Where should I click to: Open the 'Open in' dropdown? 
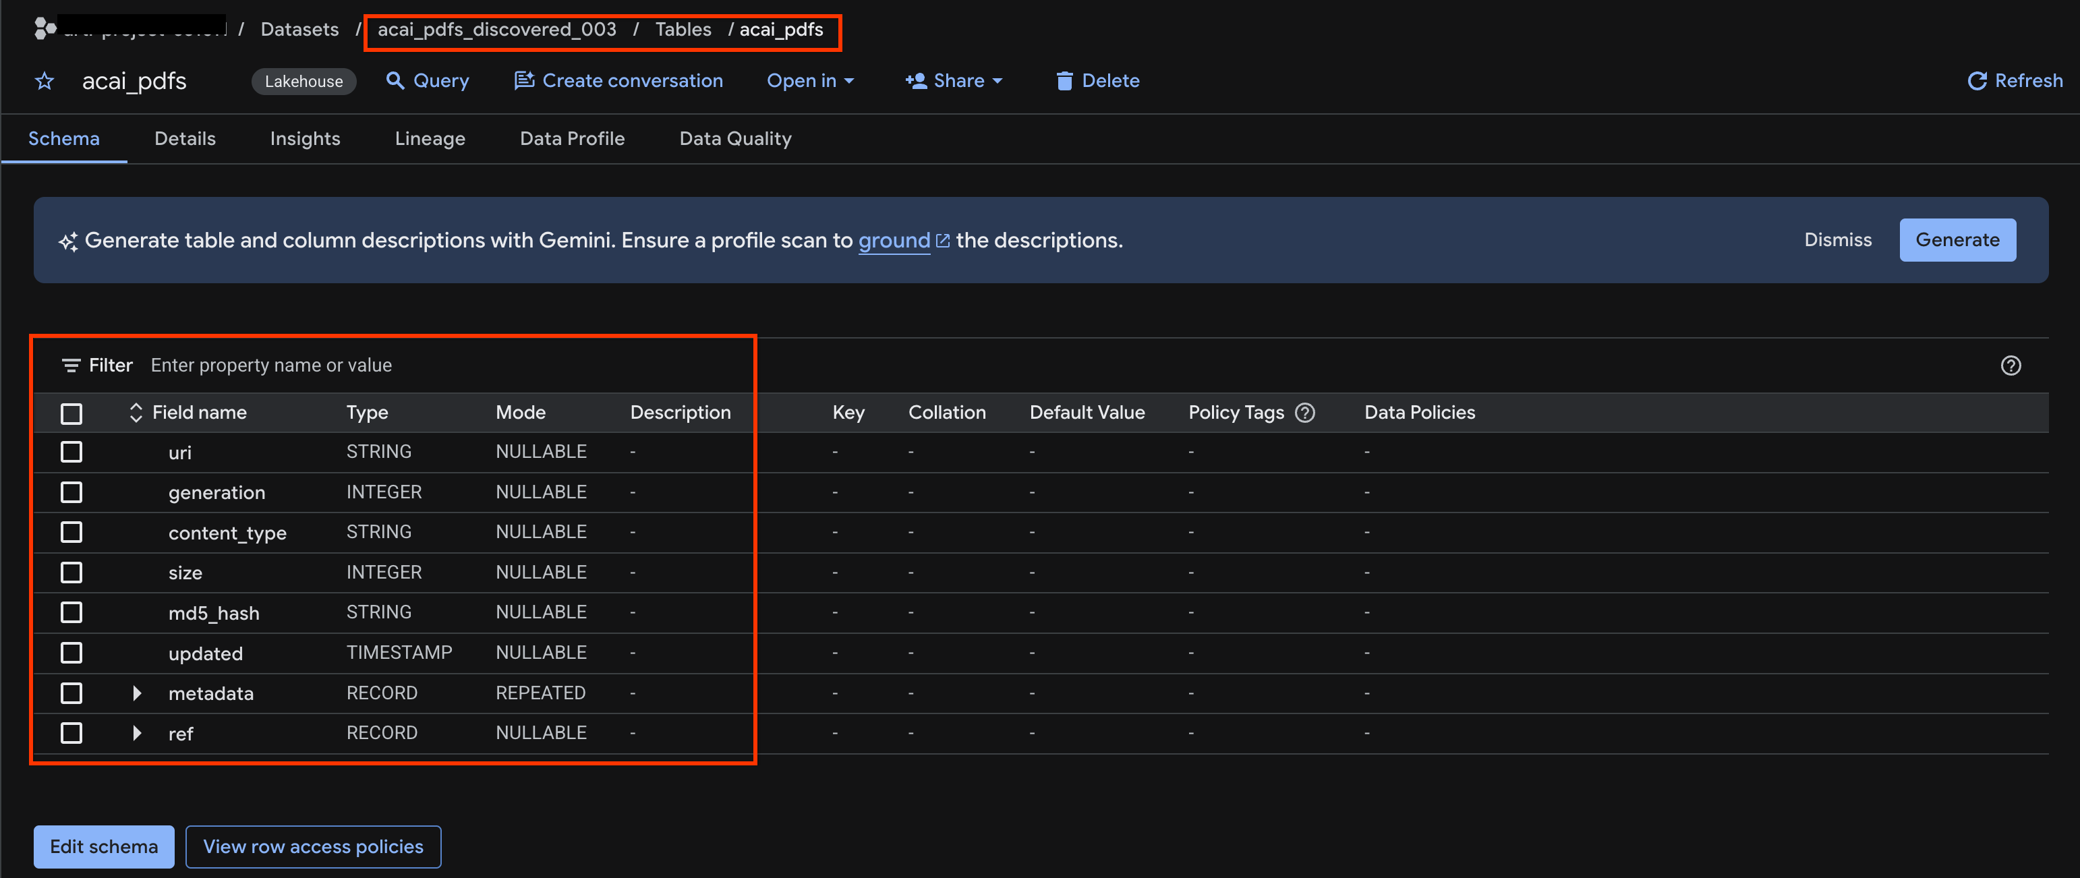810,81
